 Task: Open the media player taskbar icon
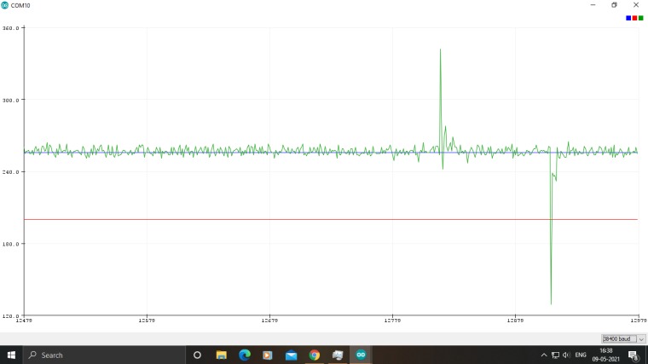(x=268, y=355)
